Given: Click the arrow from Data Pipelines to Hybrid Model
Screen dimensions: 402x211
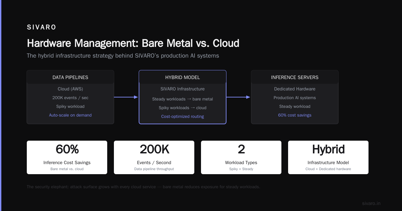Looking at the screenshot, I should [126, 97].
